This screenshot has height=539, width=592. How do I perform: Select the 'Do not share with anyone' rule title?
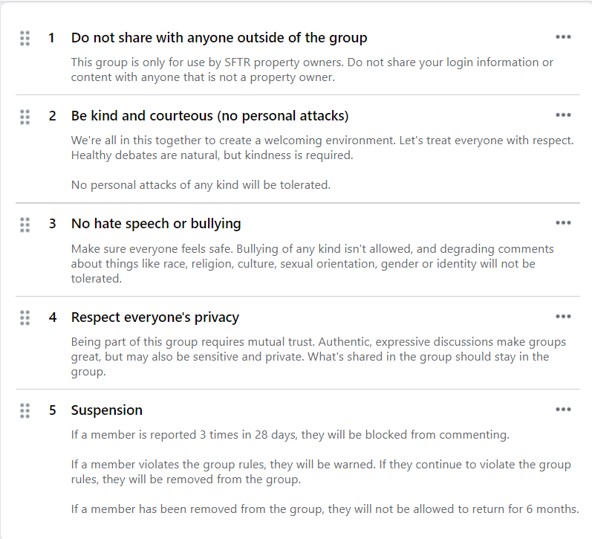pos(219,38)
